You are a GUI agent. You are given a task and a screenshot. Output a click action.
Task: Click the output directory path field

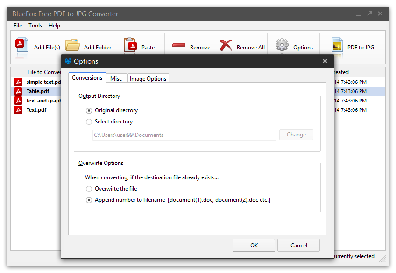(x=184, y=135)
